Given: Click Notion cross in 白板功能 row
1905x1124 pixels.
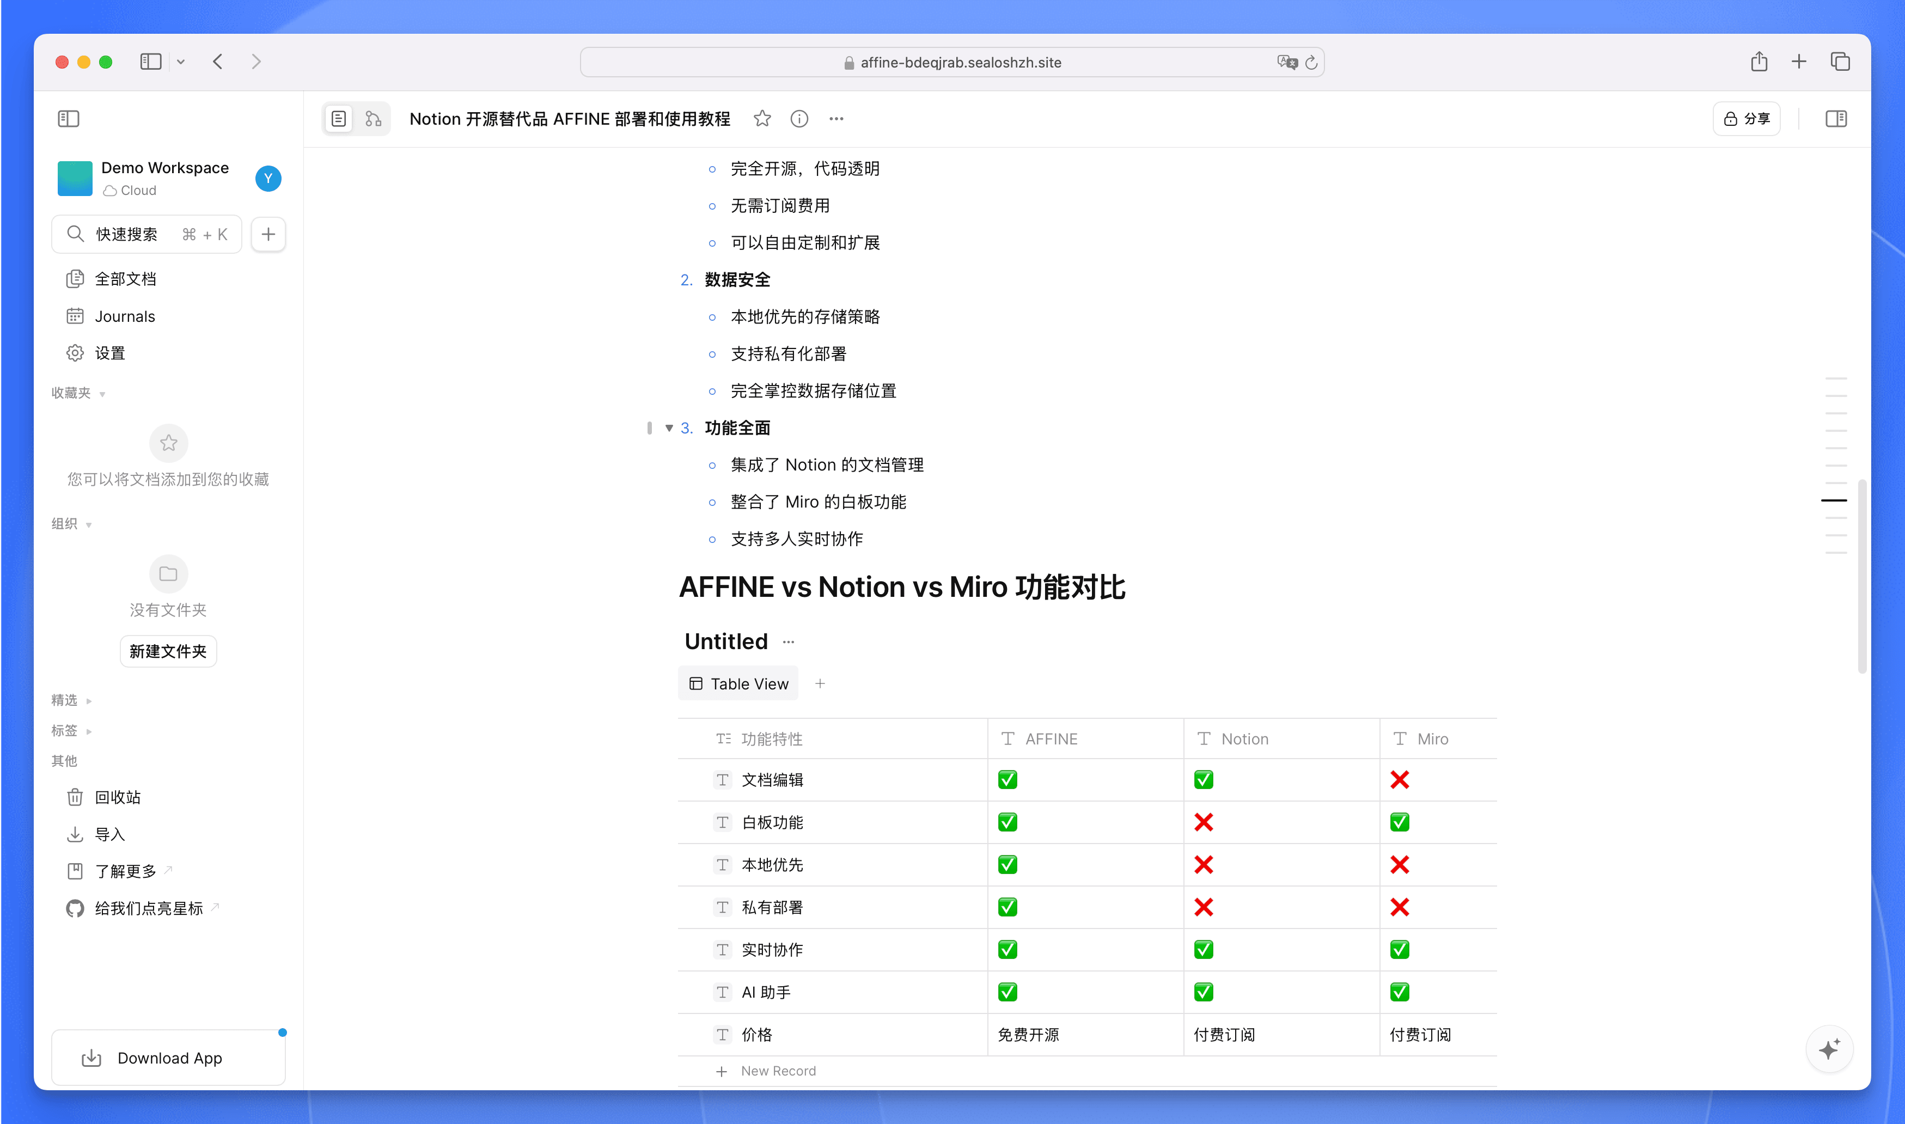Looking at the screenshot, I should [1204, 822].
